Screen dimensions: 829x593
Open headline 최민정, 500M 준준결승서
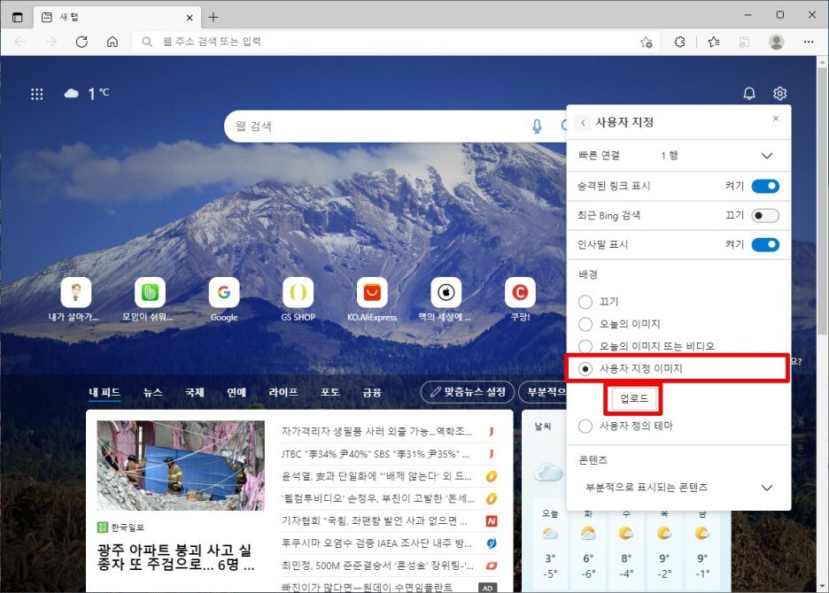point(377,566)
